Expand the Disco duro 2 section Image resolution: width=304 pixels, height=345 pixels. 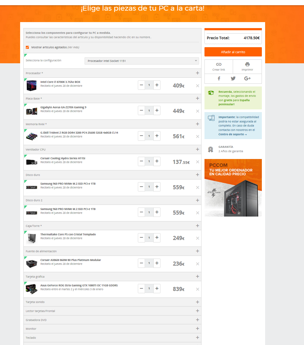(x=197, y=200)
